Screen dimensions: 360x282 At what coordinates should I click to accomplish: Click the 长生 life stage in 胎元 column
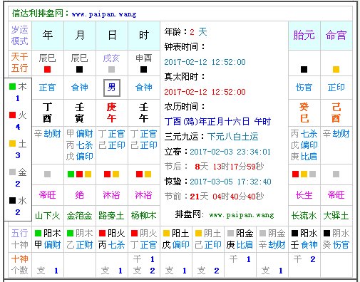tap(304, 195)
